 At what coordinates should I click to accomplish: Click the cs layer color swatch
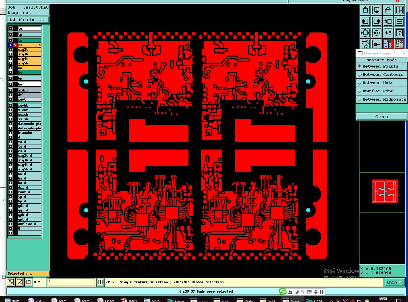click(x=15, y=45)
